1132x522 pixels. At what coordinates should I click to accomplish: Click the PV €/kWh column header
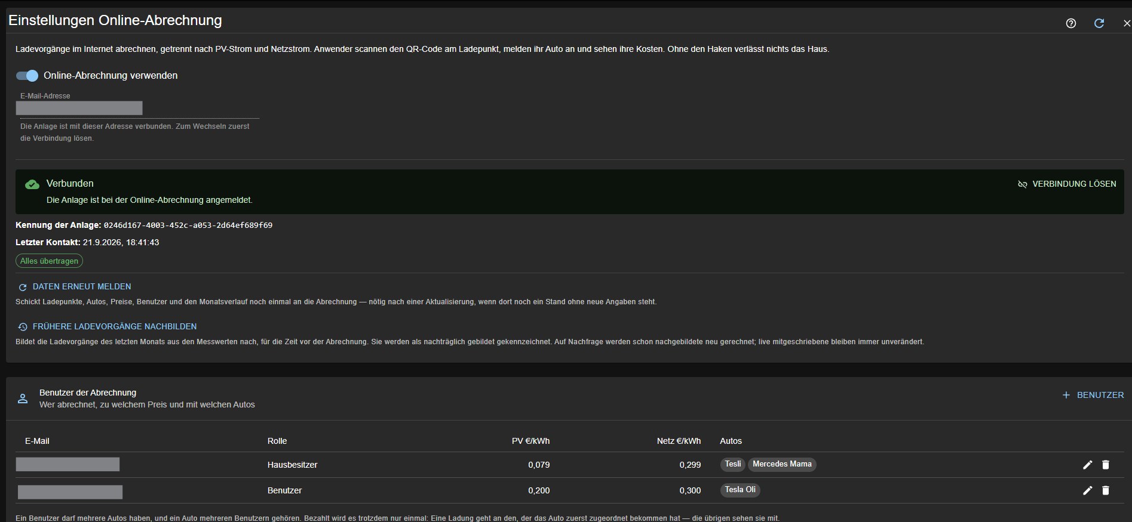point(530,441)
